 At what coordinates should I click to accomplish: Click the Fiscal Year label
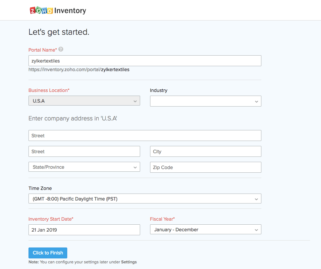click(162, 219)
